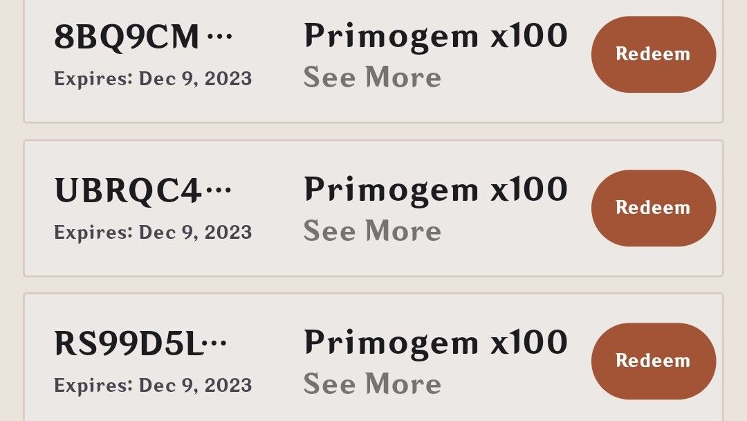Click Primogem x100 on the second card

click(436, 188)
